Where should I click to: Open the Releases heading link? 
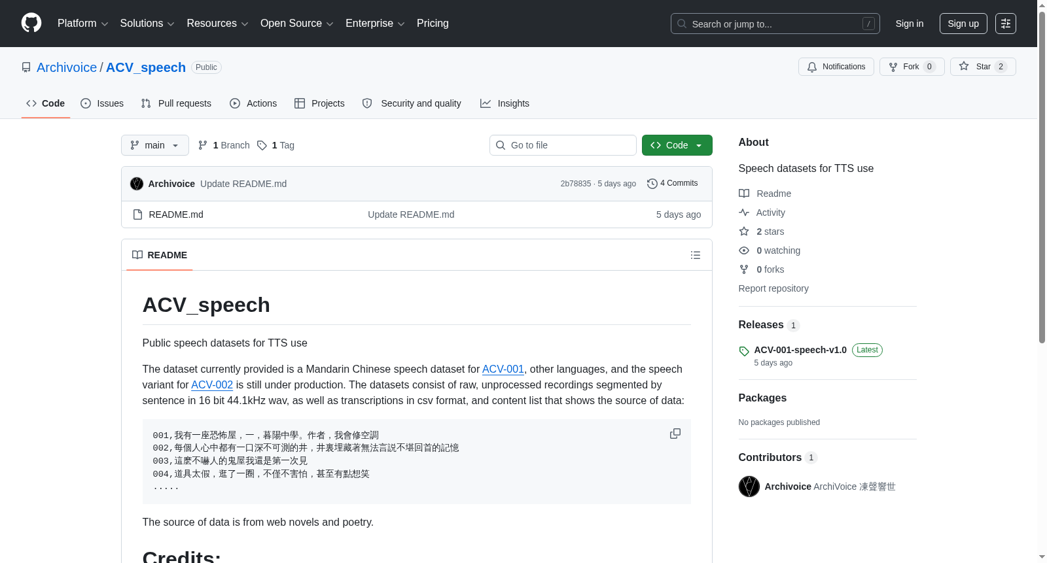[x=769, y=325]
